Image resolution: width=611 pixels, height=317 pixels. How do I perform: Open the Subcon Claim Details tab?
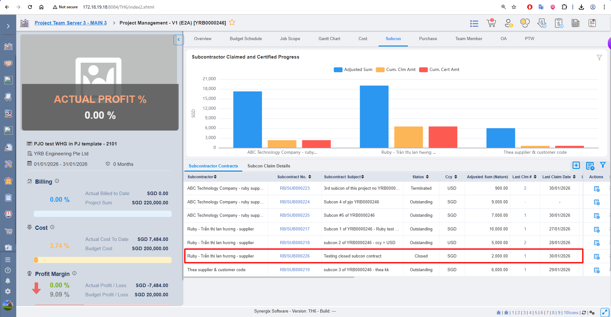tap(269, 166)
